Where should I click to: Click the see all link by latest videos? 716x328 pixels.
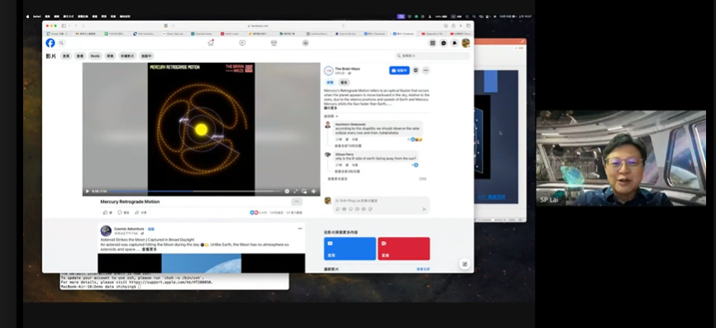(x=423, y=269)
